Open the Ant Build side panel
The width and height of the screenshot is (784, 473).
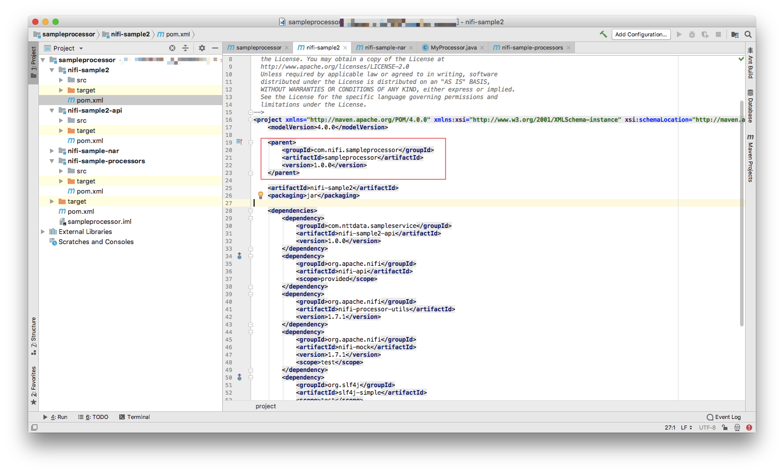click(751, 63)
